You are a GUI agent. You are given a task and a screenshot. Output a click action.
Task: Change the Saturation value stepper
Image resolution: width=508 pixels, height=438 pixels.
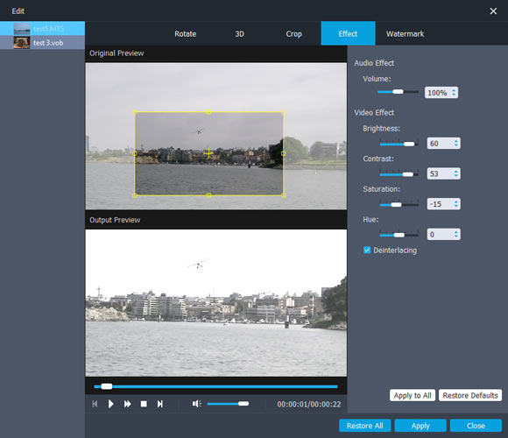[456, 204]
